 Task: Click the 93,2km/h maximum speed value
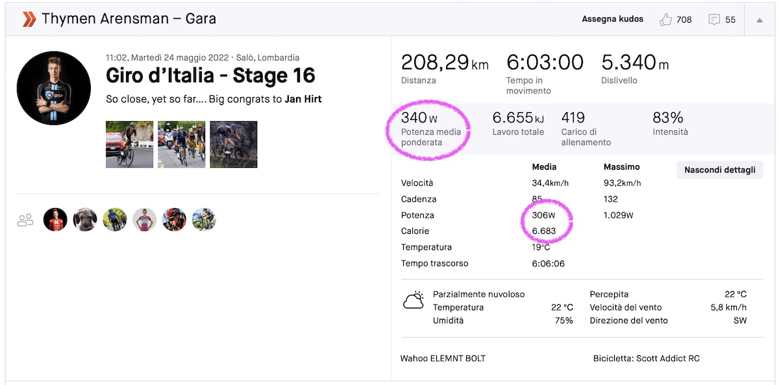[622, 183]
